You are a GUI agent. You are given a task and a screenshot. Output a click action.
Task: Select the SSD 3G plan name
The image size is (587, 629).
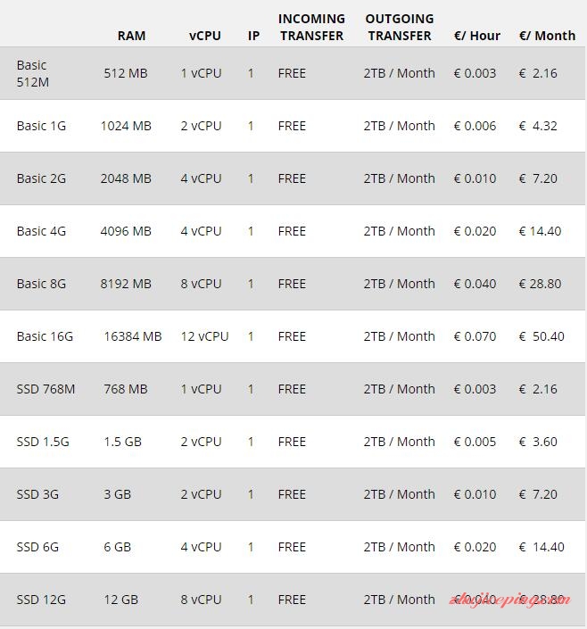37,494
